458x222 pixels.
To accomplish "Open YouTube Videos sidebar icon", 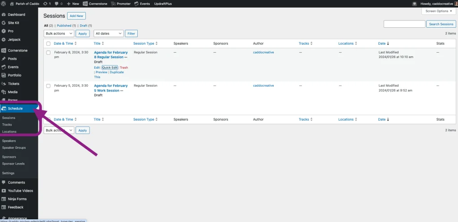I will point(4,191).
